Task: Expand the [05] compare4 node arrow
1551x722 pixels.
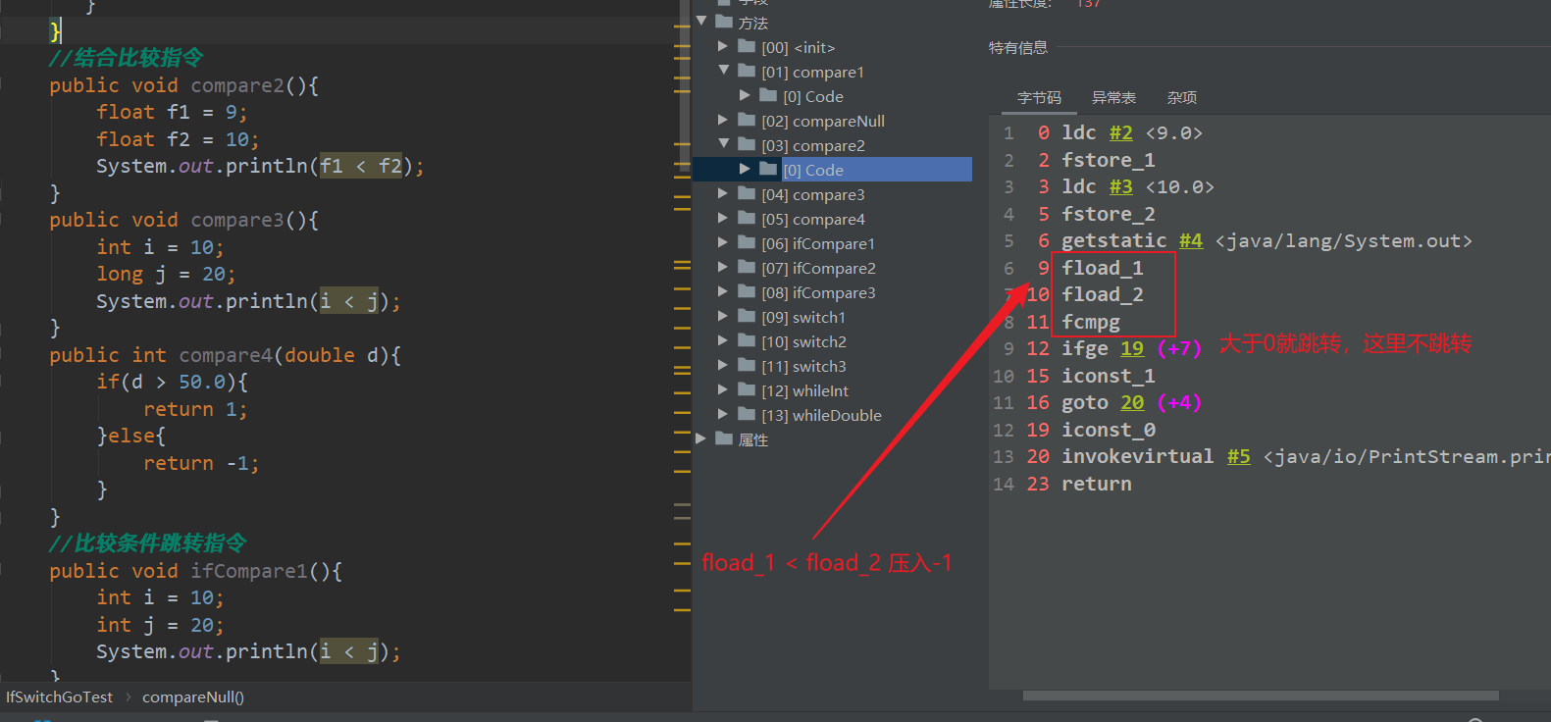Action: pos(723,218)
